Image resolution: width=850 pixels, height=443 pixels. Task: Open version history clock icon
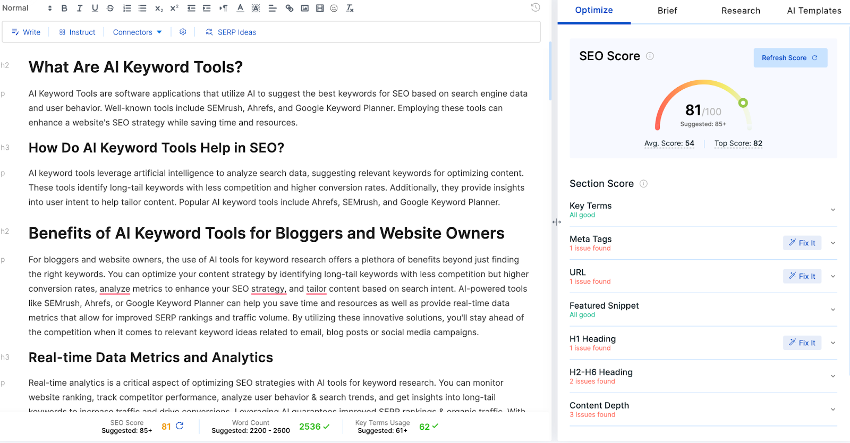coord(535,7)
